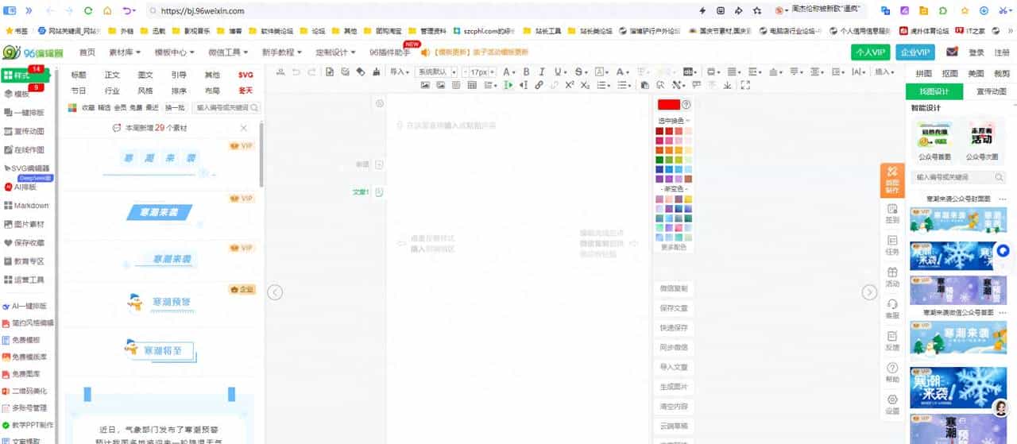Click the insert link chain icon

coord(539,85)
